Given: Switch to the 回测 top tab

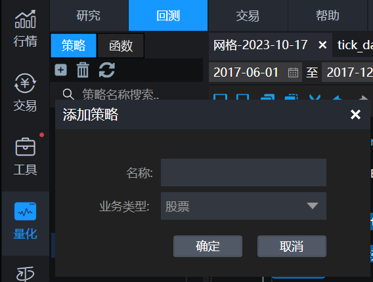Looking at the screenshot, I should 168,16.
